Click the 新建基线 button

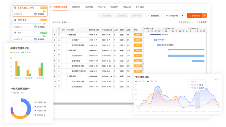[x=153, y=16]
